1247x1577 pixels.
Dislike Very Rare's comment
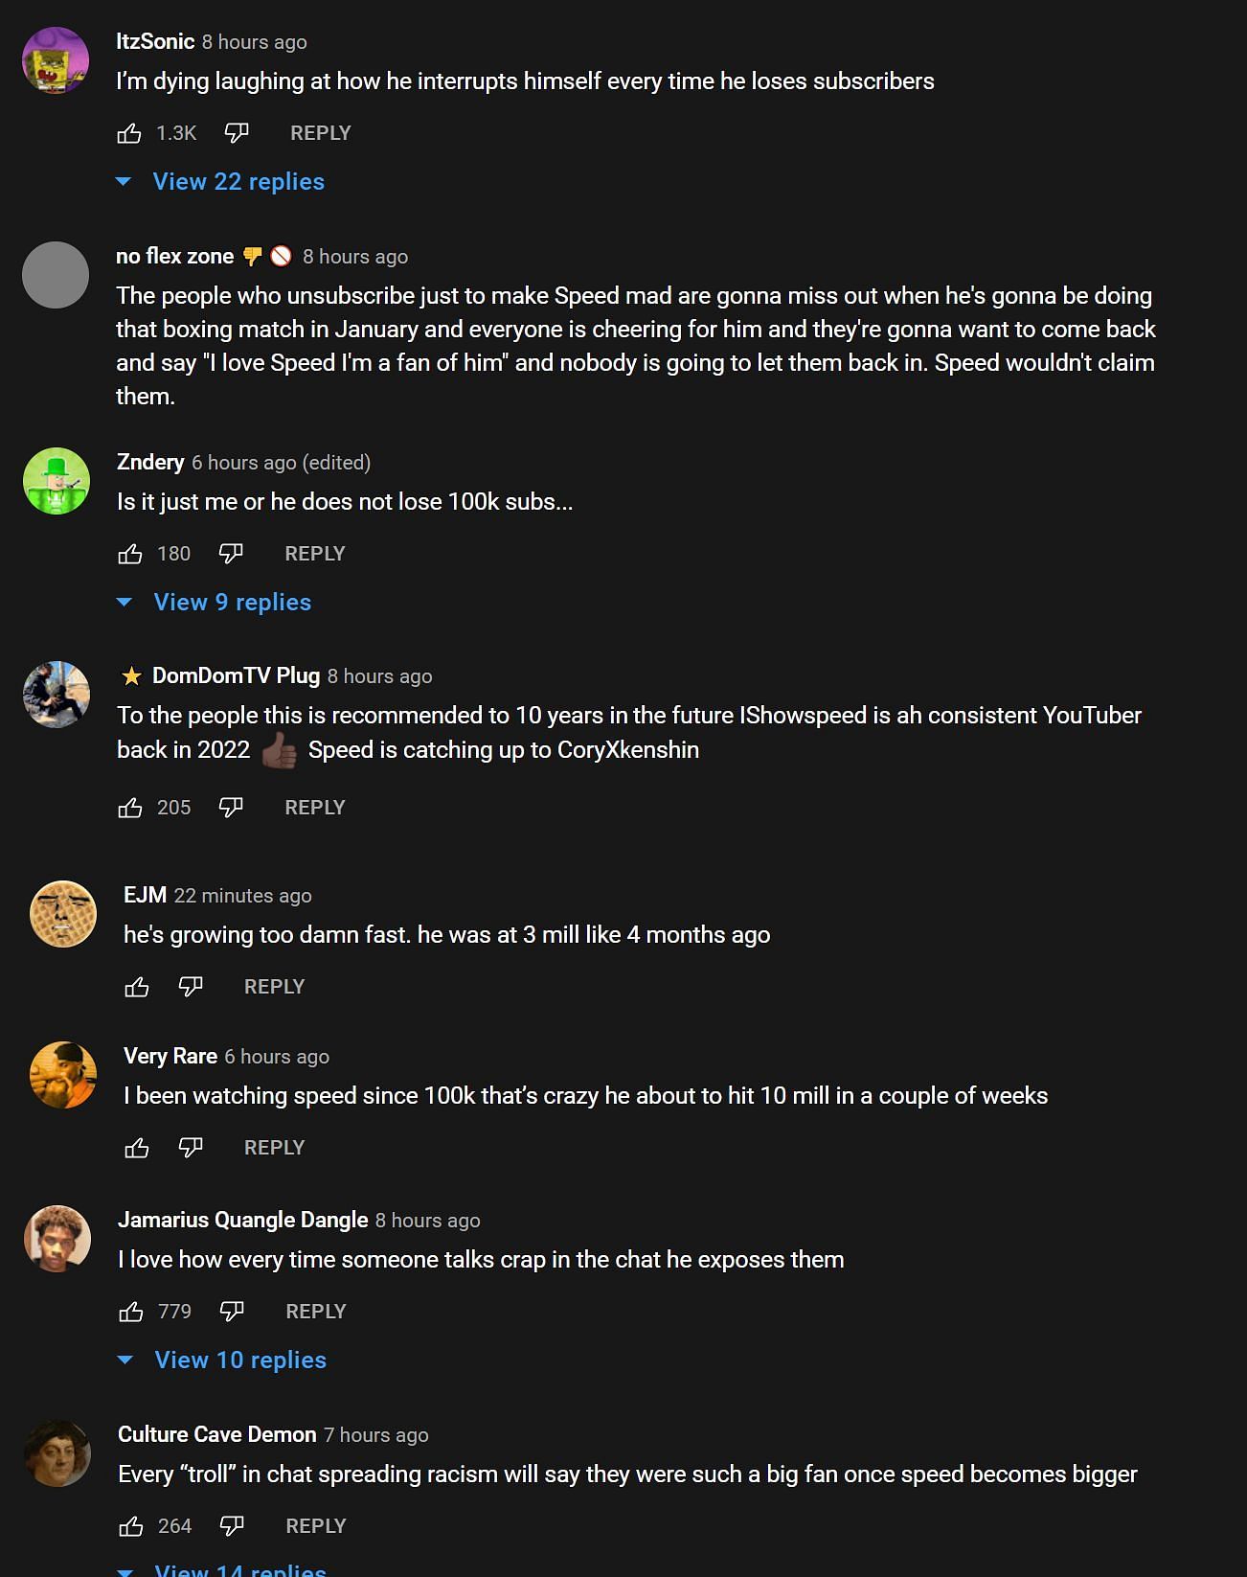click(191, 1148)
